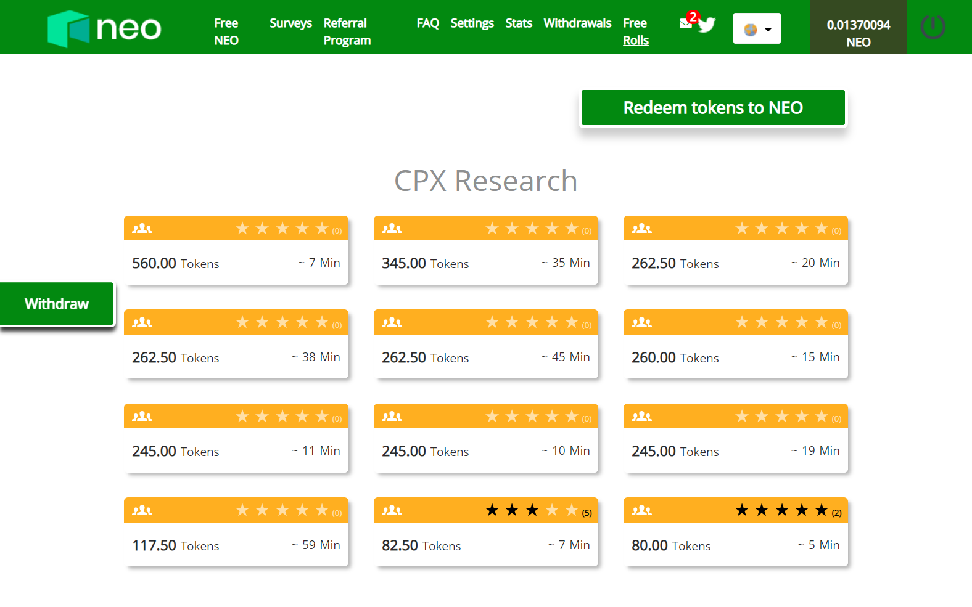Click people icon on 82.50 Tokens card
Image resolution: width=972 pixels, height=607 pixels.
392,510
